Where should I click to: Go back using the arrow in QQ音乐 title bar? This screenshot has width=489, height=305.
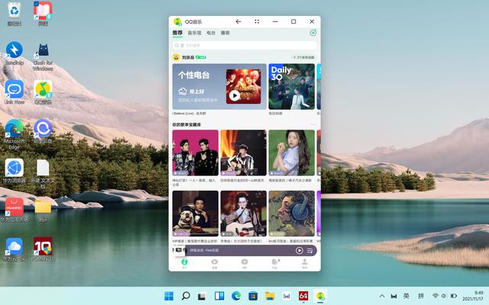coord(238,21)
